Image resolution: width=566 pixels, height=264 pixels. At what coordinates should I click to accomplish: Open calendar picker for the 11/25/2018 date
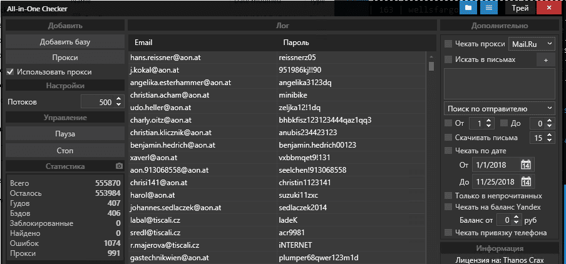coord(526,181)
